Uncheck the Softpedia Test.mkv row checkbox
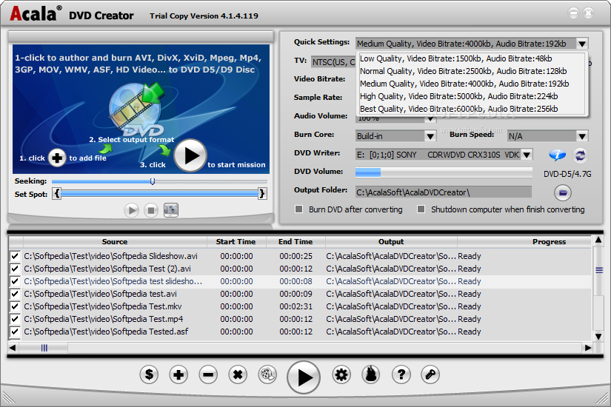The image size is (611, 407). pyautogui.click(x=15, y=306)
